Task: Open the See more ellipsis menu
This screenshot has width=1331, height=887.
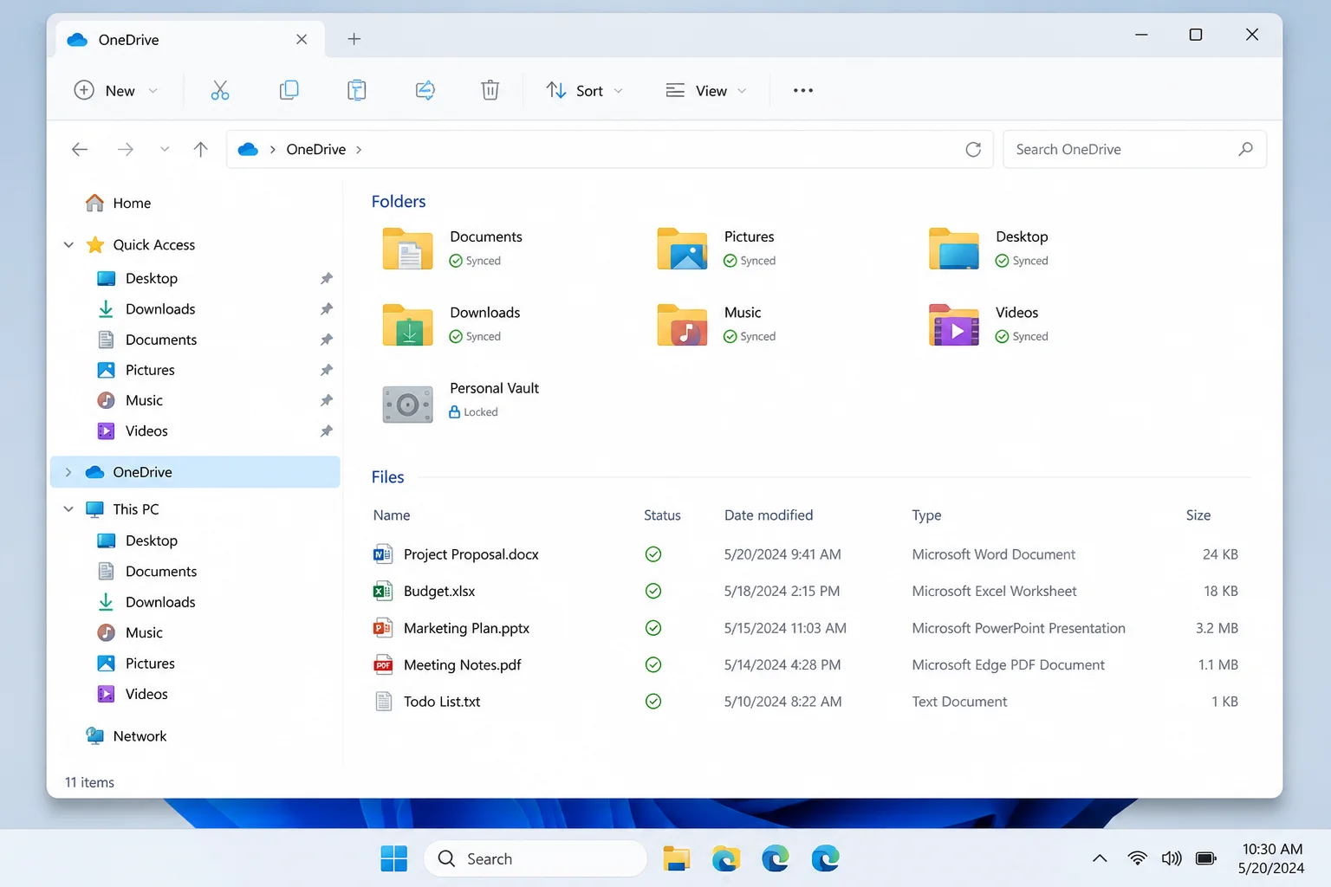Action: (803, 90)
